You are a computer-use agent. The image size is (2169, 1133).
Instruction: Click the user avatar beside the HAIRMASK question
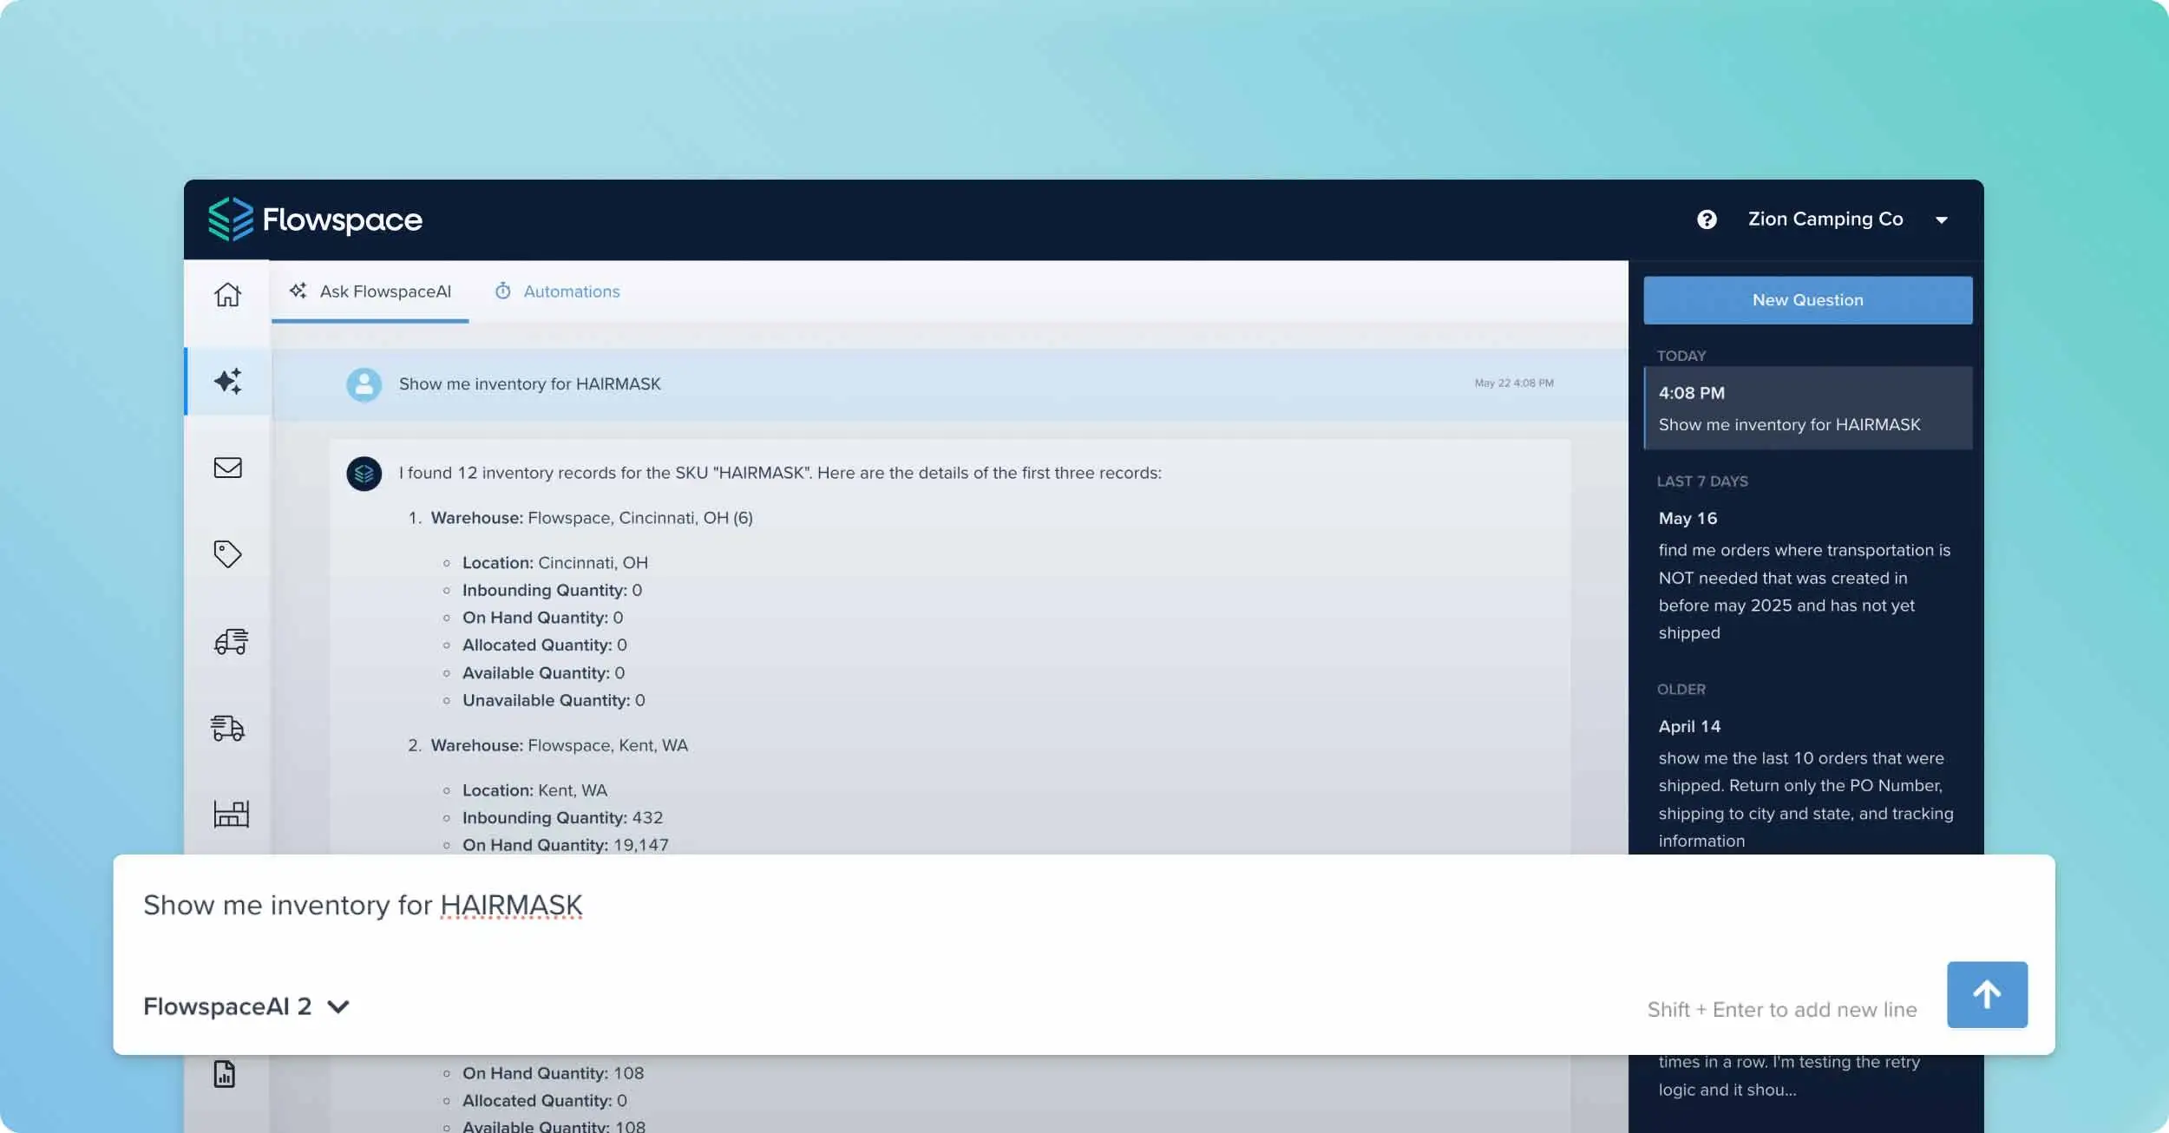pyautogui.click(x=364, y=384)
